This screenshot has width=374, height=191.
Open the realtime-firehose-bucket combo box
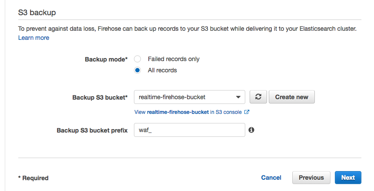point(189,97)
